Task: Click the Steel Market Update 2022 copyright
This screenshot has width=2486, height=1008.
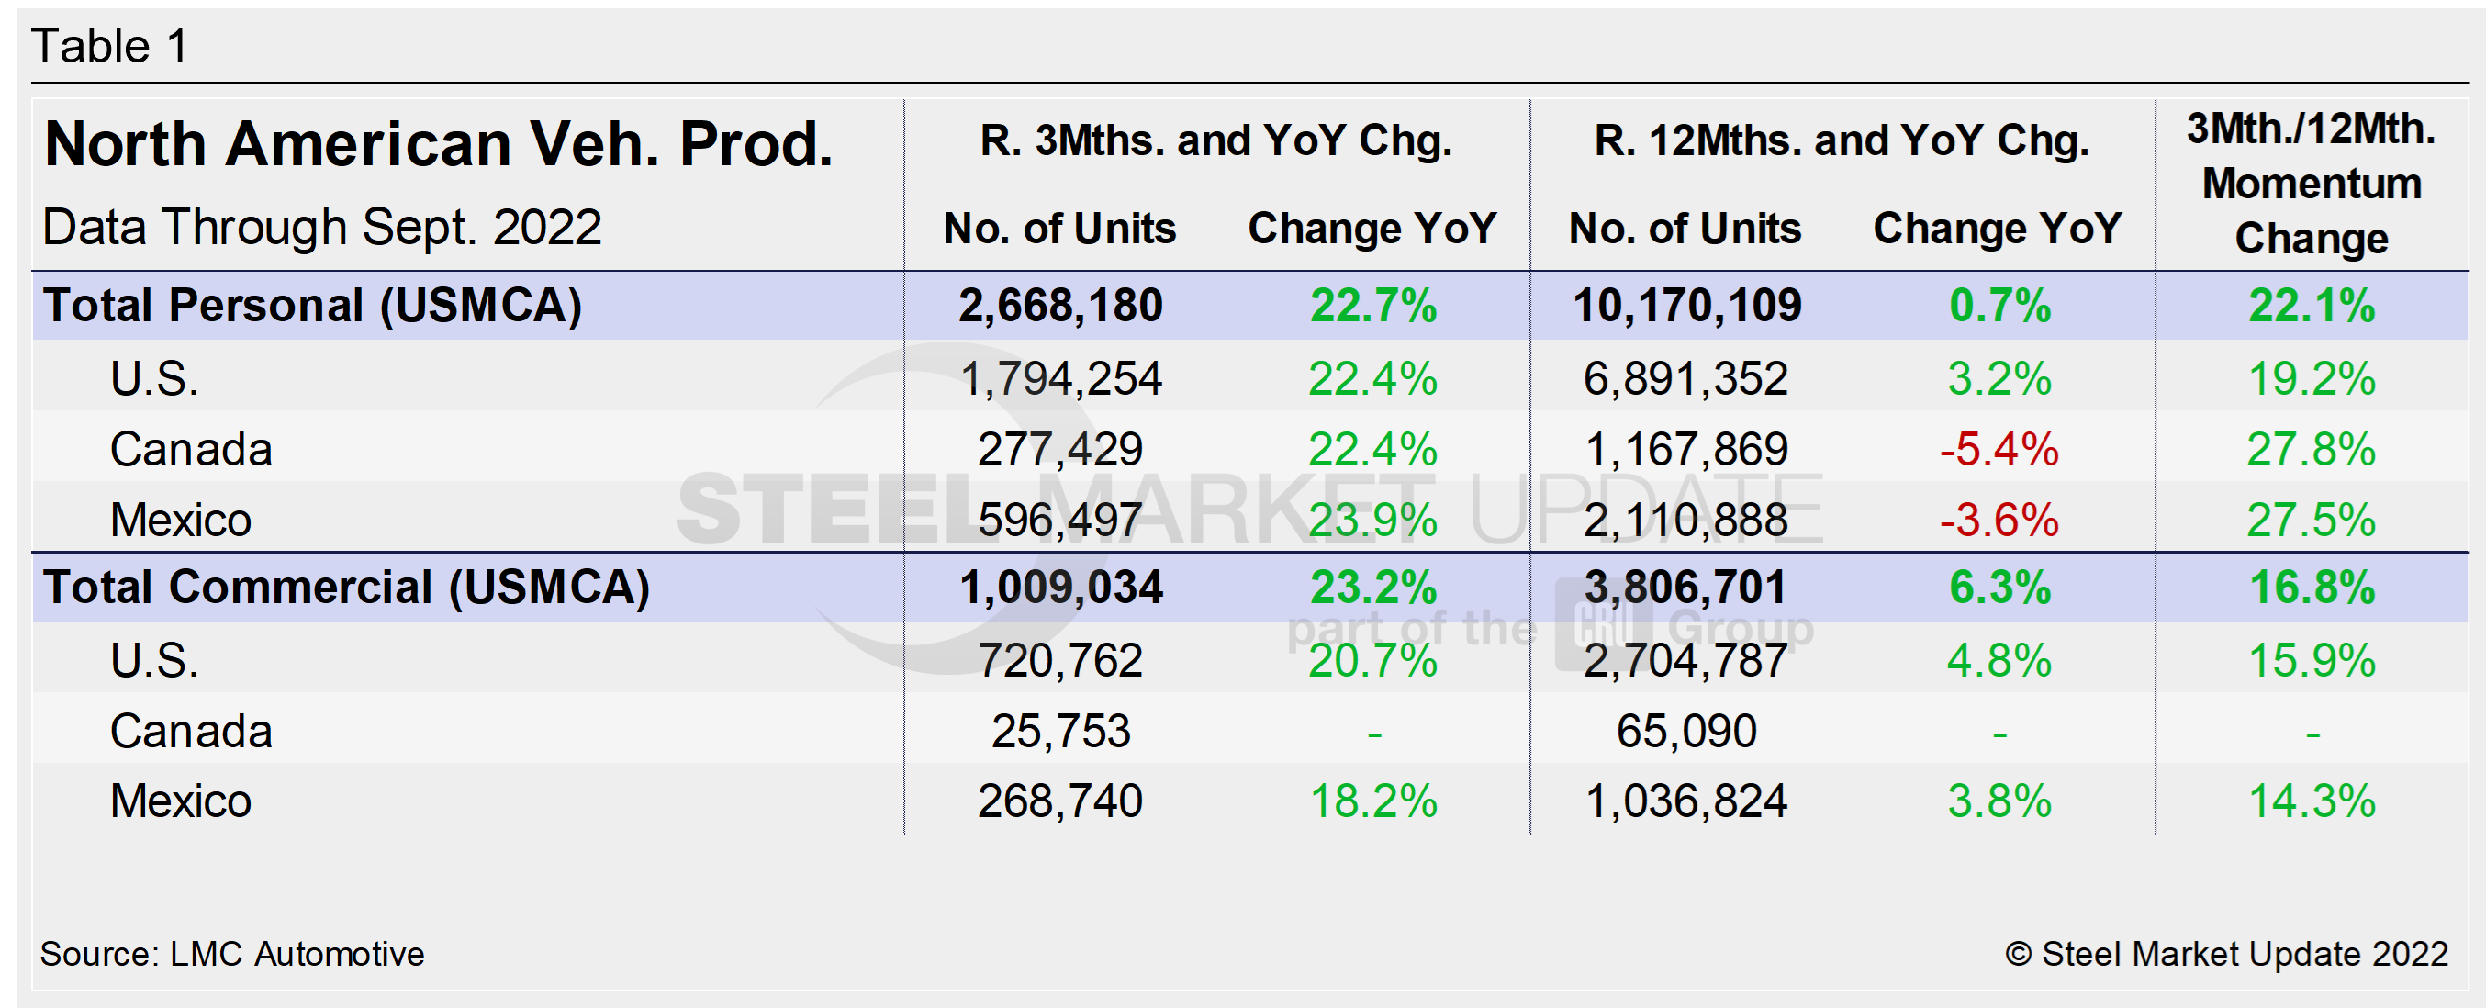Action: (x=2226, y=954)
